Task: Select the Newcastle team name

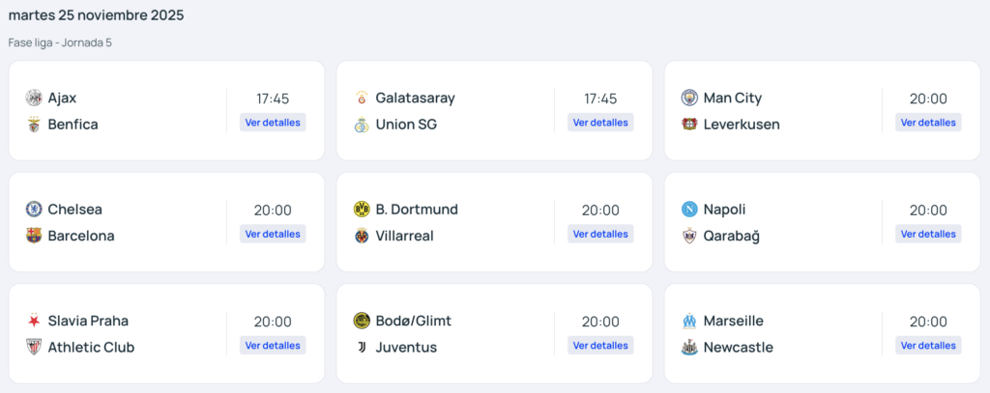Action: pyautogui.click(x=738, y=348)
